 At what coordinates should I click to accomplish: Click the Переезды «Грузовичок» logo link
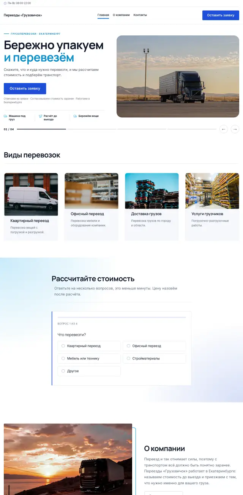click(x=23, y=15)
